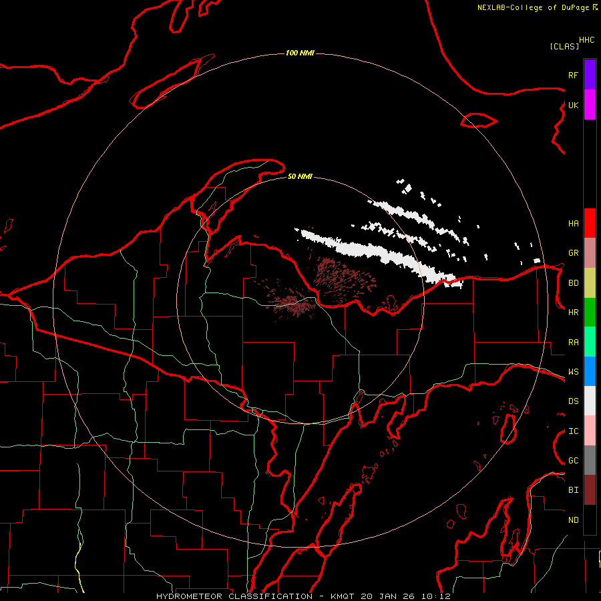Screen dimensions: 601x601
Task: Click the HHC product label
Action: 587,40
